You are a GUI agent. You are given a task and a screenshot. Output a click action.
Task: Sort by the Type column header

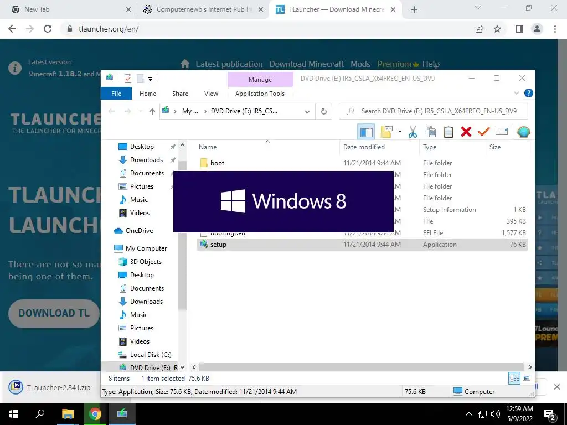[x=452, y=147]
